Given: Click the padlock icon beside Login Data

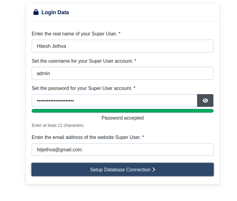Looking at the screenshot, I should click(x=36, y=12).
